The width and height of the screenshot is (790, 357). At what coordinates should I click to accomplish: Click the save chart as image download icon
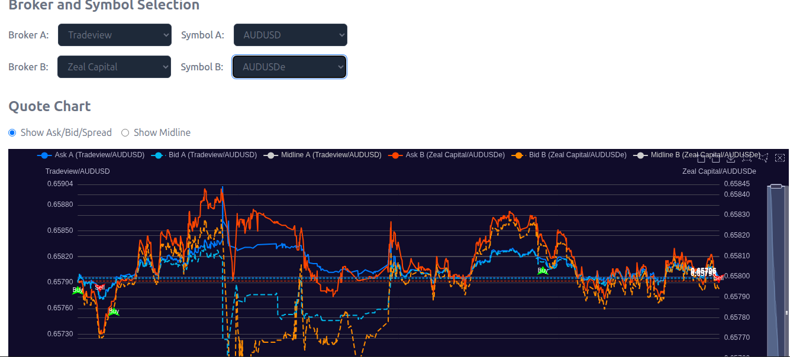pos(731,158)
